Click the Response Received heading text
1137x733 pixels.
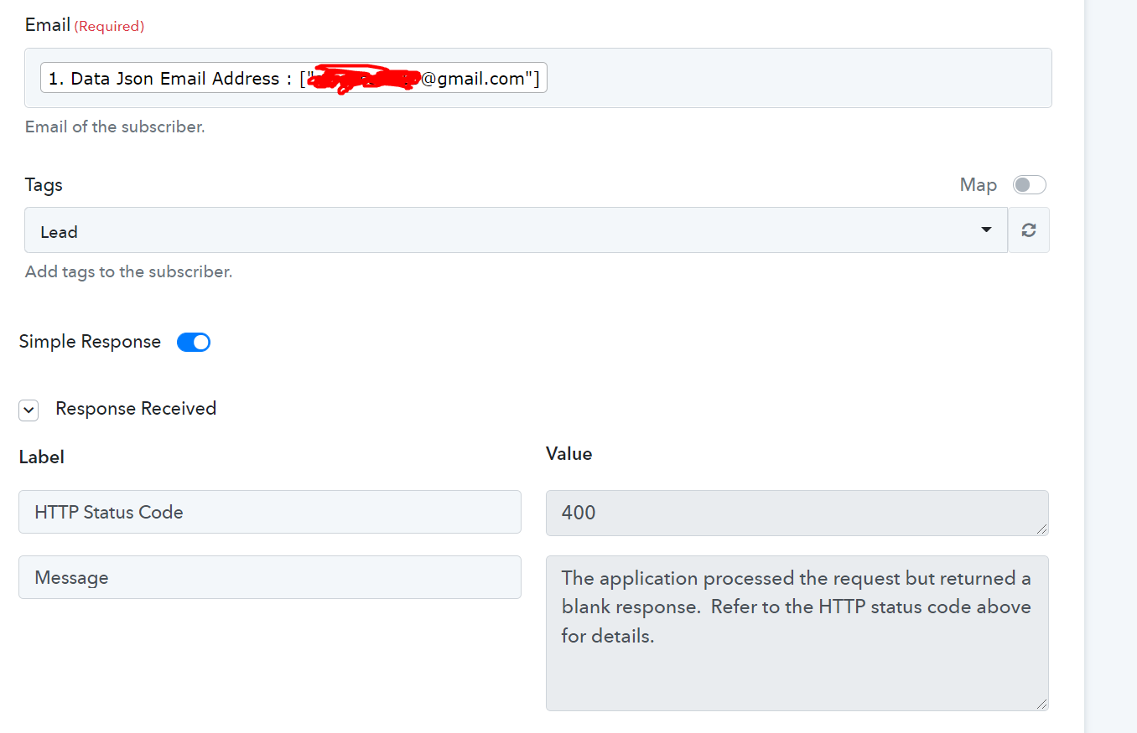click(136, 409)
